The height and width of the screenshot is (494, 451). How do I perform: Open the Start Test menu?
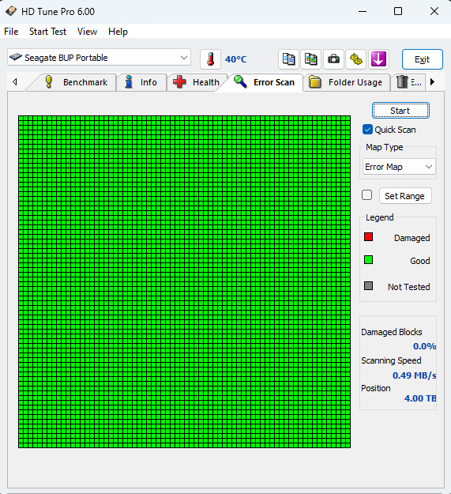click(x=47, y=32)
